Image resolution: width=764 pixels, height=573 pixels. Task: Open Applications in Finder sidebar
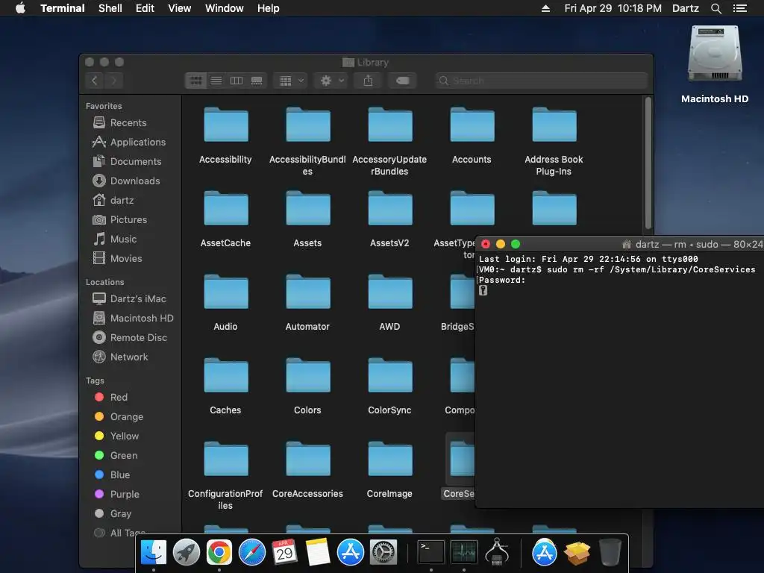[x=128, y=143]
